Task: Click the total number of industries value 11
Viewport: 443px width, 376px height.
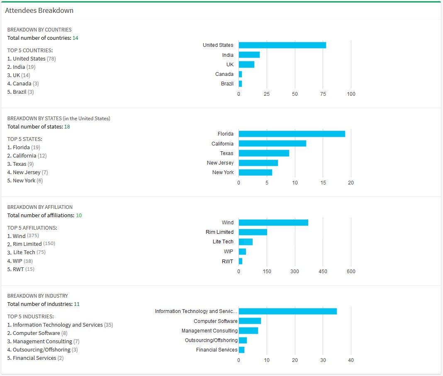Action: pos(77,304)
